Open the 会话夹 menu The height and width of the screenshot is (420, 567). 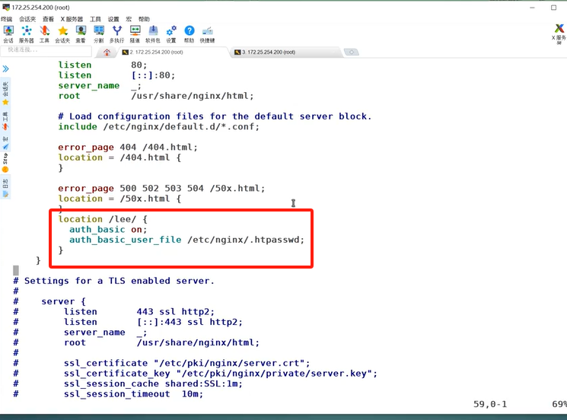click(x=27, y=19)
